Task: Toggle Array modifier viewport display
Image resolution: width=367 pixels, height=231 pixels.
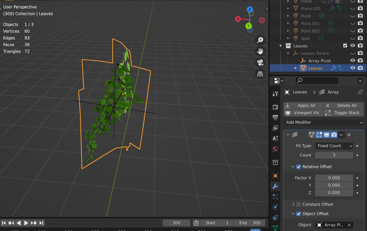Action: pyautogui.click(x=326, y=135)
